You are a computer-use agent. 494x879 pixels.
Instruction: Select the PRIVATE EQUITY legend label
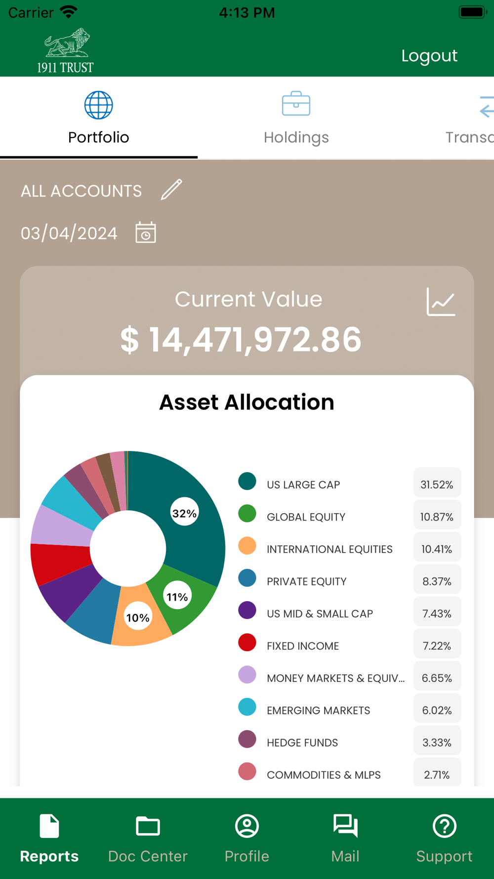point(306,581)
